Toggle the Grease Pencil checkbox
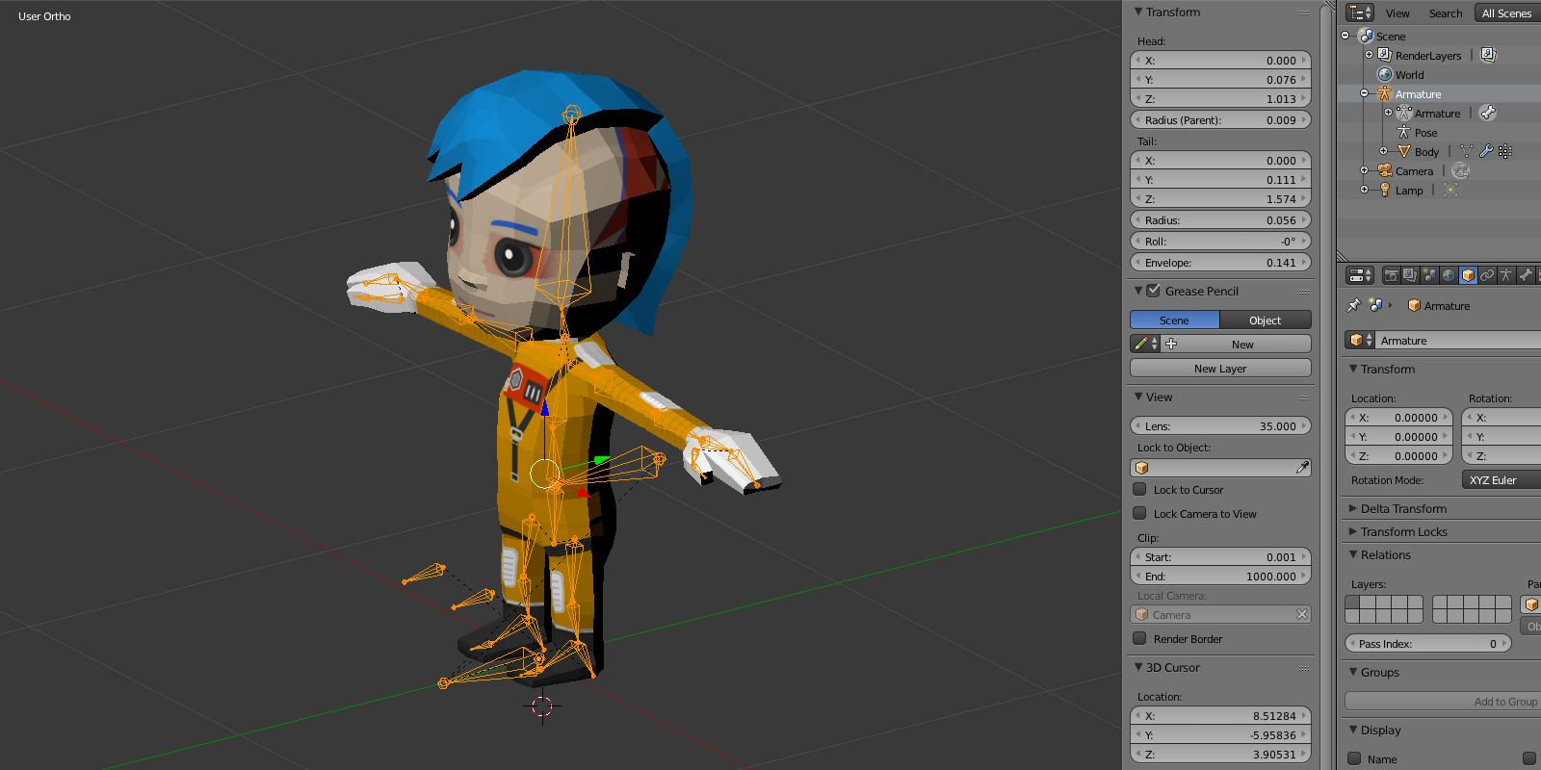Viewport: 1541px width, 770px height. [1153, 290]
